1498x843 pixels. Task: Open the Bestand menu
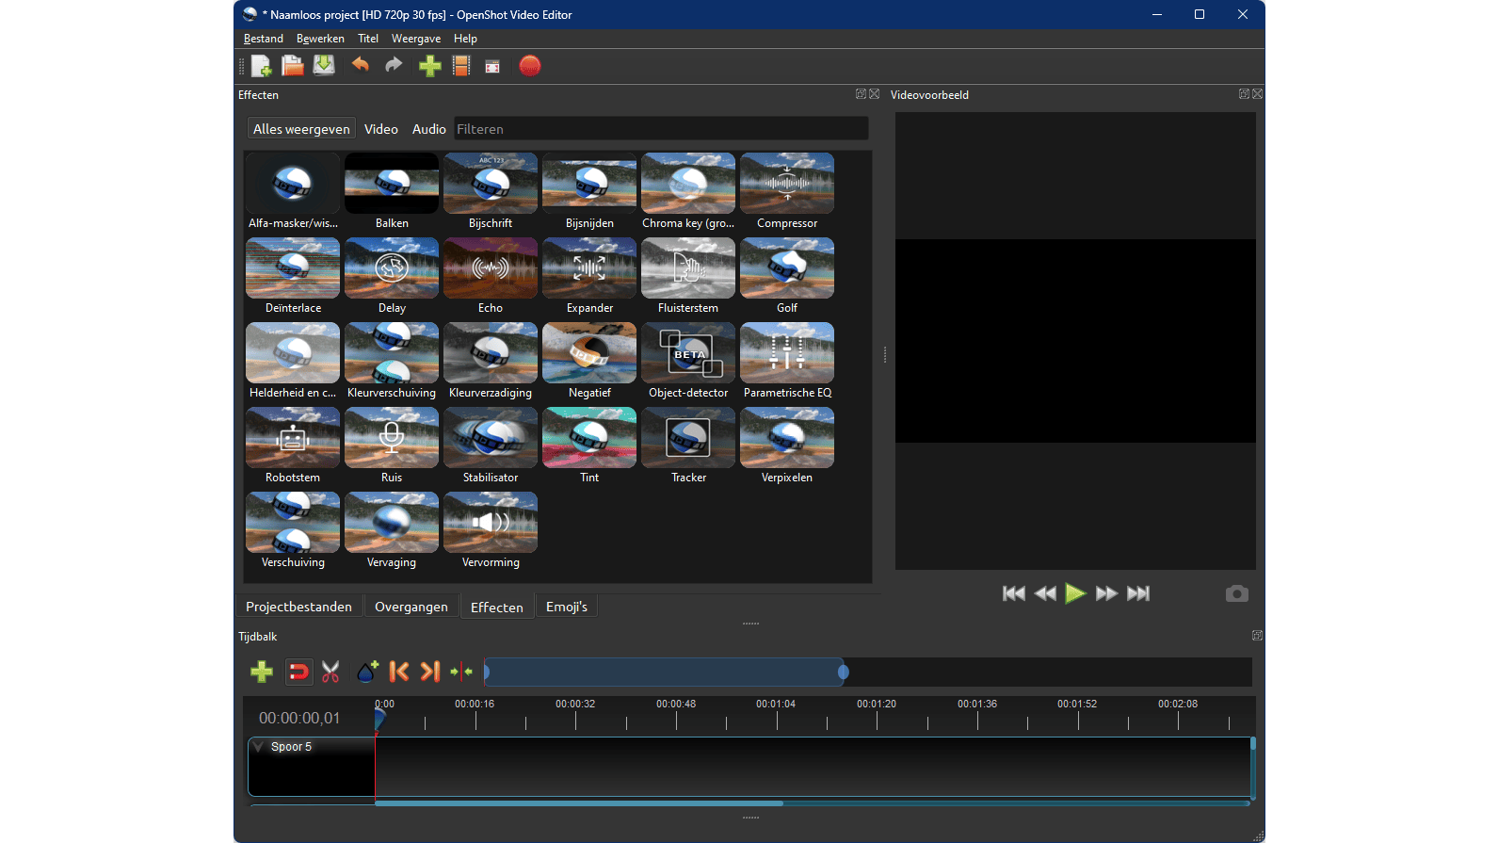point(263,39)
